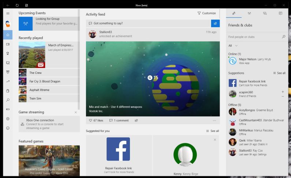The width and height of the screenshot is (291, 178).
Task: Open Far Cry 3: Blood Dragon
Action: [x=49, y=81]
